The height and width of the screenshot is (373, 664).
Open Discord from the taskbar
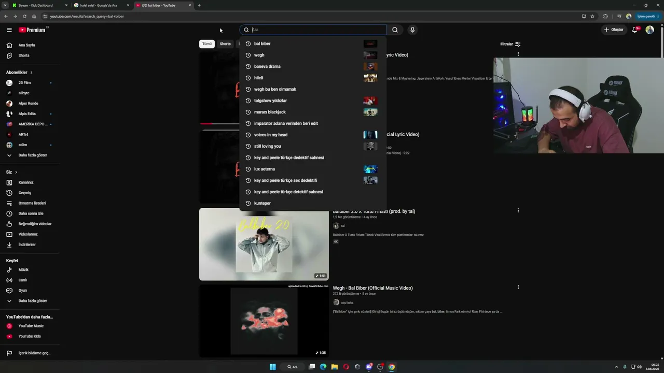(x=369, y=367)
